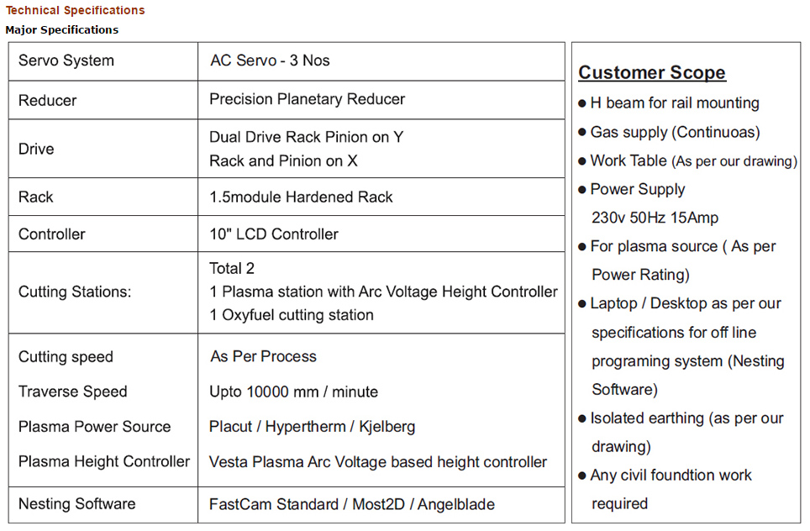
Task: Select the Servo System row label
Action: click(x=66, y=61)
